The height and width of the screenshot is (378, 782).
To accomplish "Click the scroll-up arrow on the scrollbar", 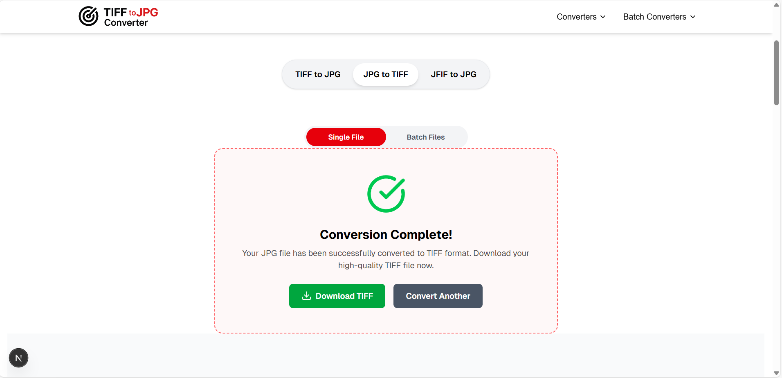I will pos(776,5).
